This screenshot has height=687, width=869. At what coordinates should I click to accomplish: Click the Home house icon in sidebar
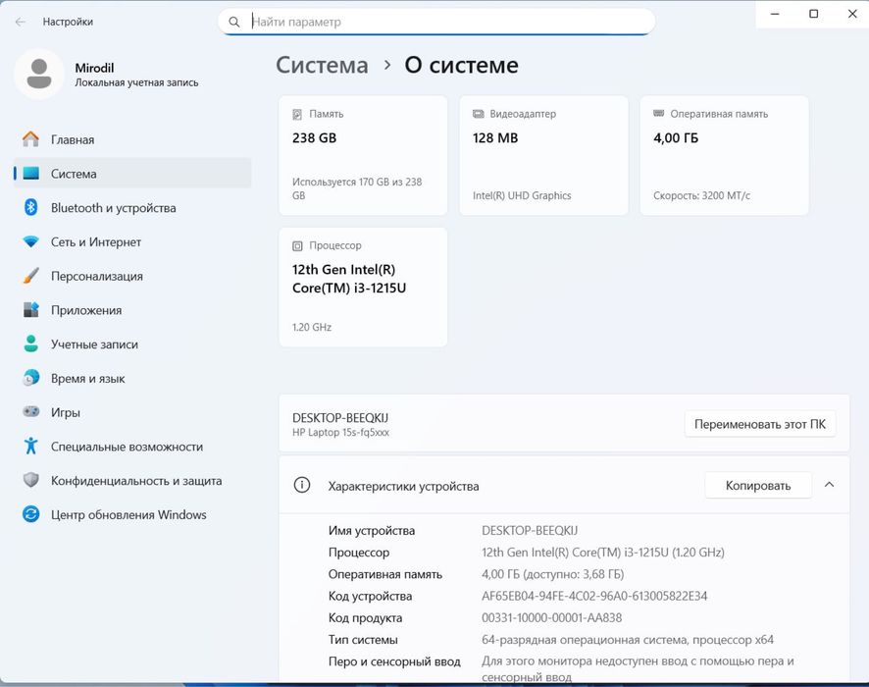[x=31, y=139]
